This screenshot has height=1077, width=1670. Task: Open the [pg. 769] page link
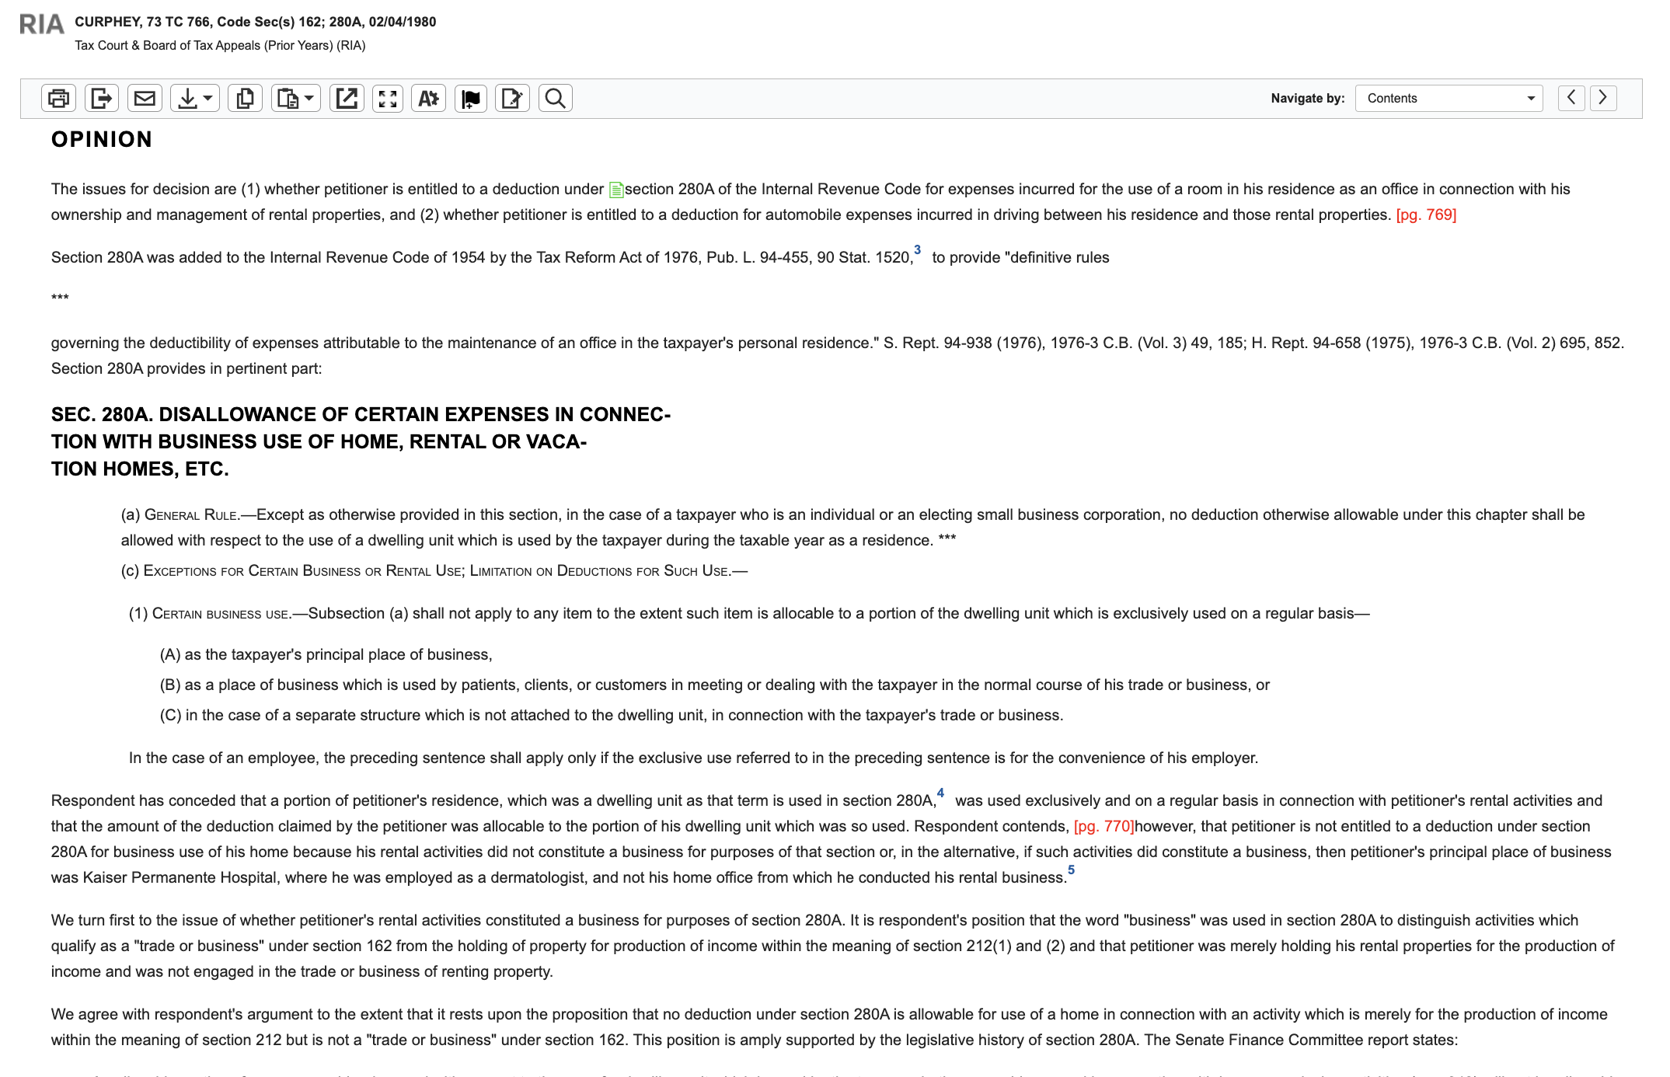pyautogui.click(x=1425, y=216)
